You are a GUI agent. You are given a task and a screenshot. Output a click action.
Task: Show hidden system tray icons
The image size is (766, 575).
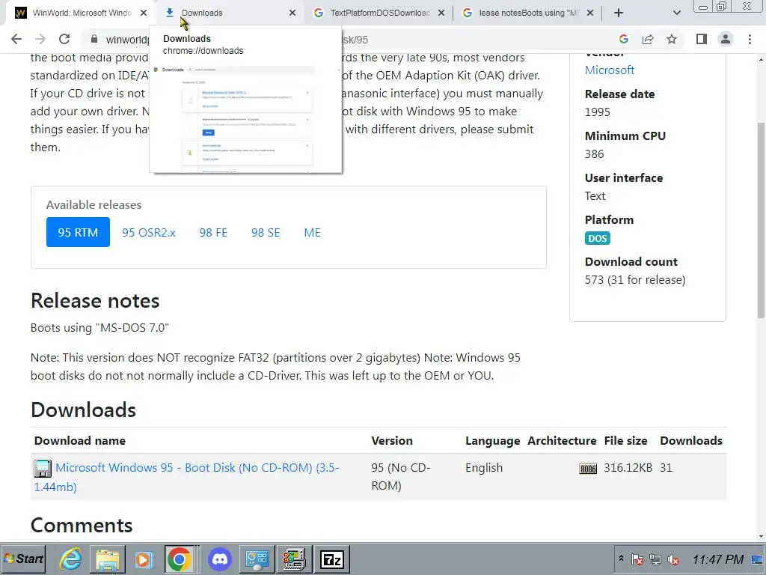[x=621, y=559]
